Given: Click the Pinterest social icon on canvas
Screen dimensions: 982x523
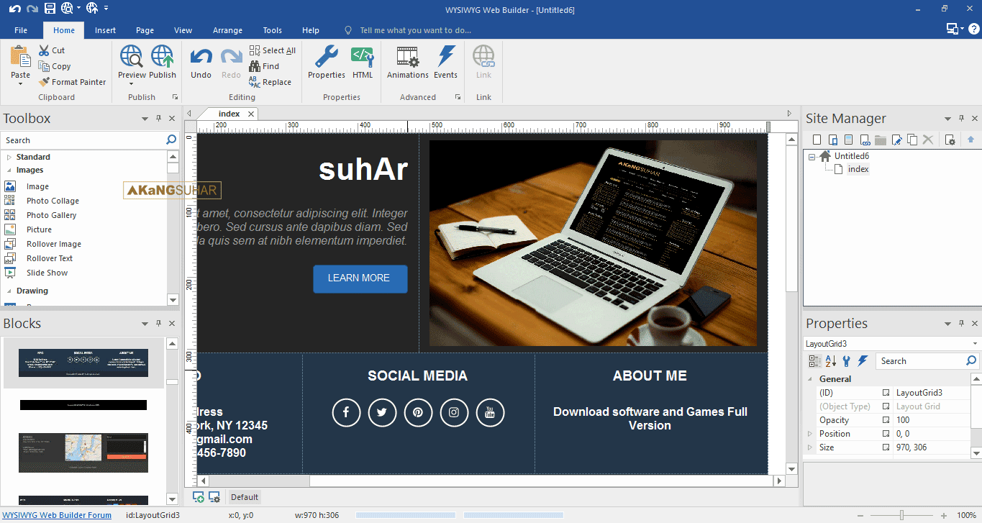Looking at the screenshot, I should (x=418, y=412).
